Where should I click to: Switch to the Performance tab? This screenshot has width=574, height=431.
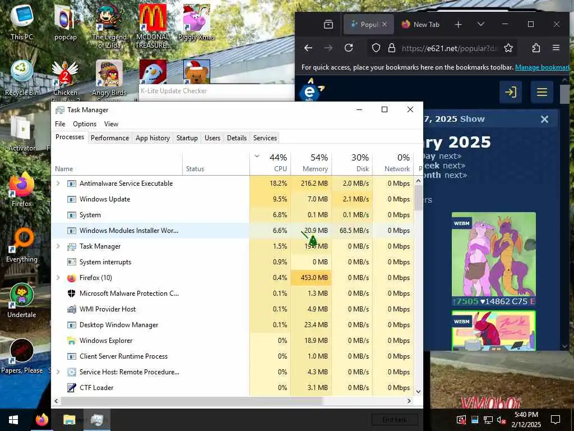pyautogui.click(x=110, y=138)
